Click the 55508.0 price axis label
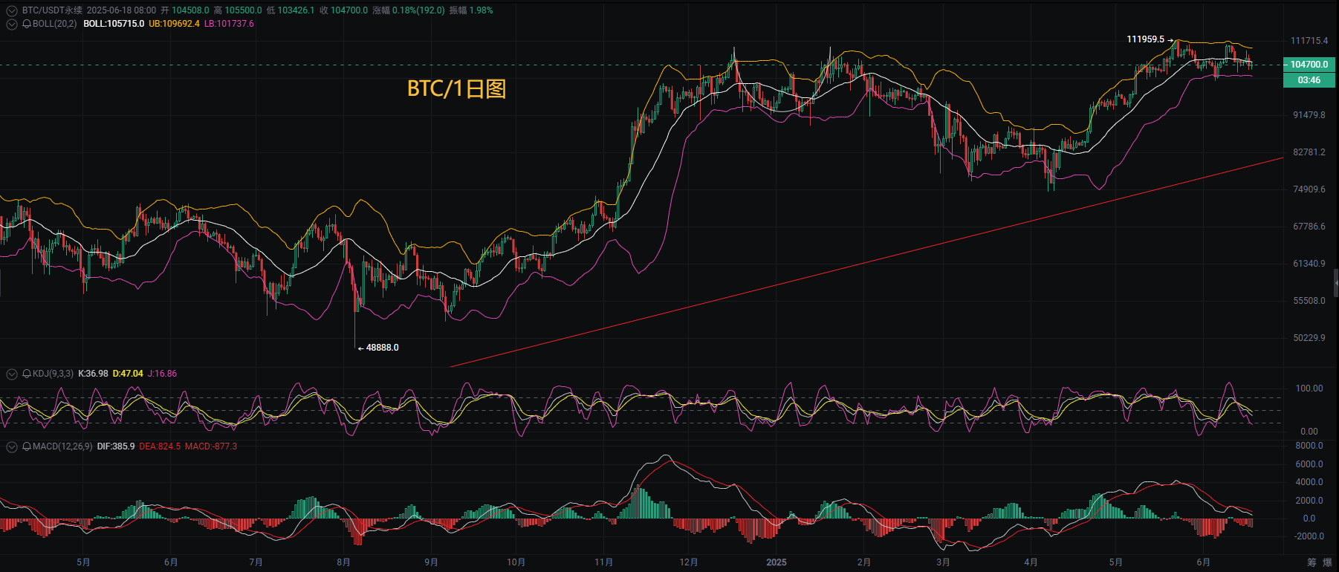The image size is (1339, 572). click(1309, 301)
